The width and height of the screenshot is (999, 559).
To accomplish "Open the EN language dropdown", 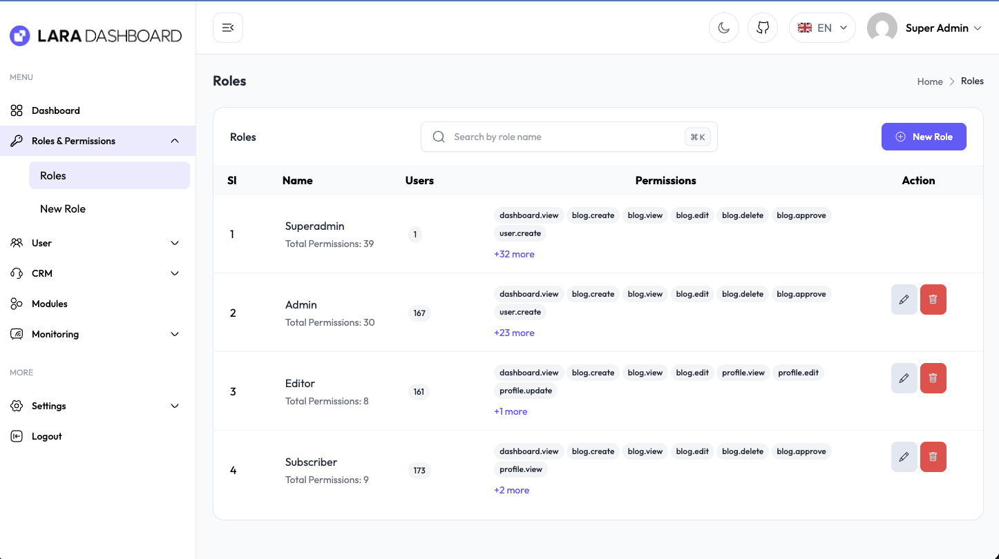I will point(822,28).
